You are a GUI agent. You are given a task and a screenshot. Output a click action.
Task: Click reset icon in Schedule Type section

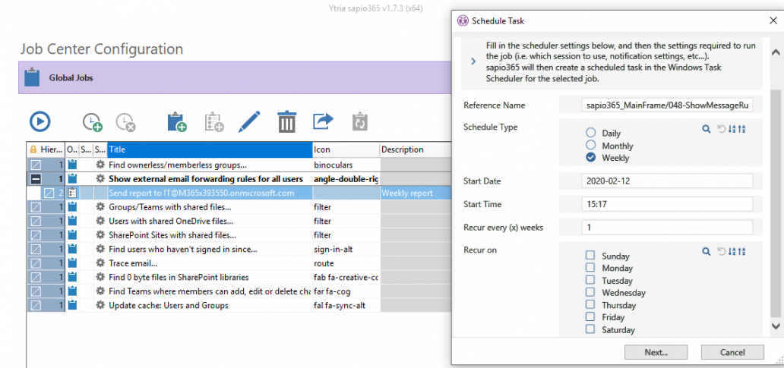(722, 129)
